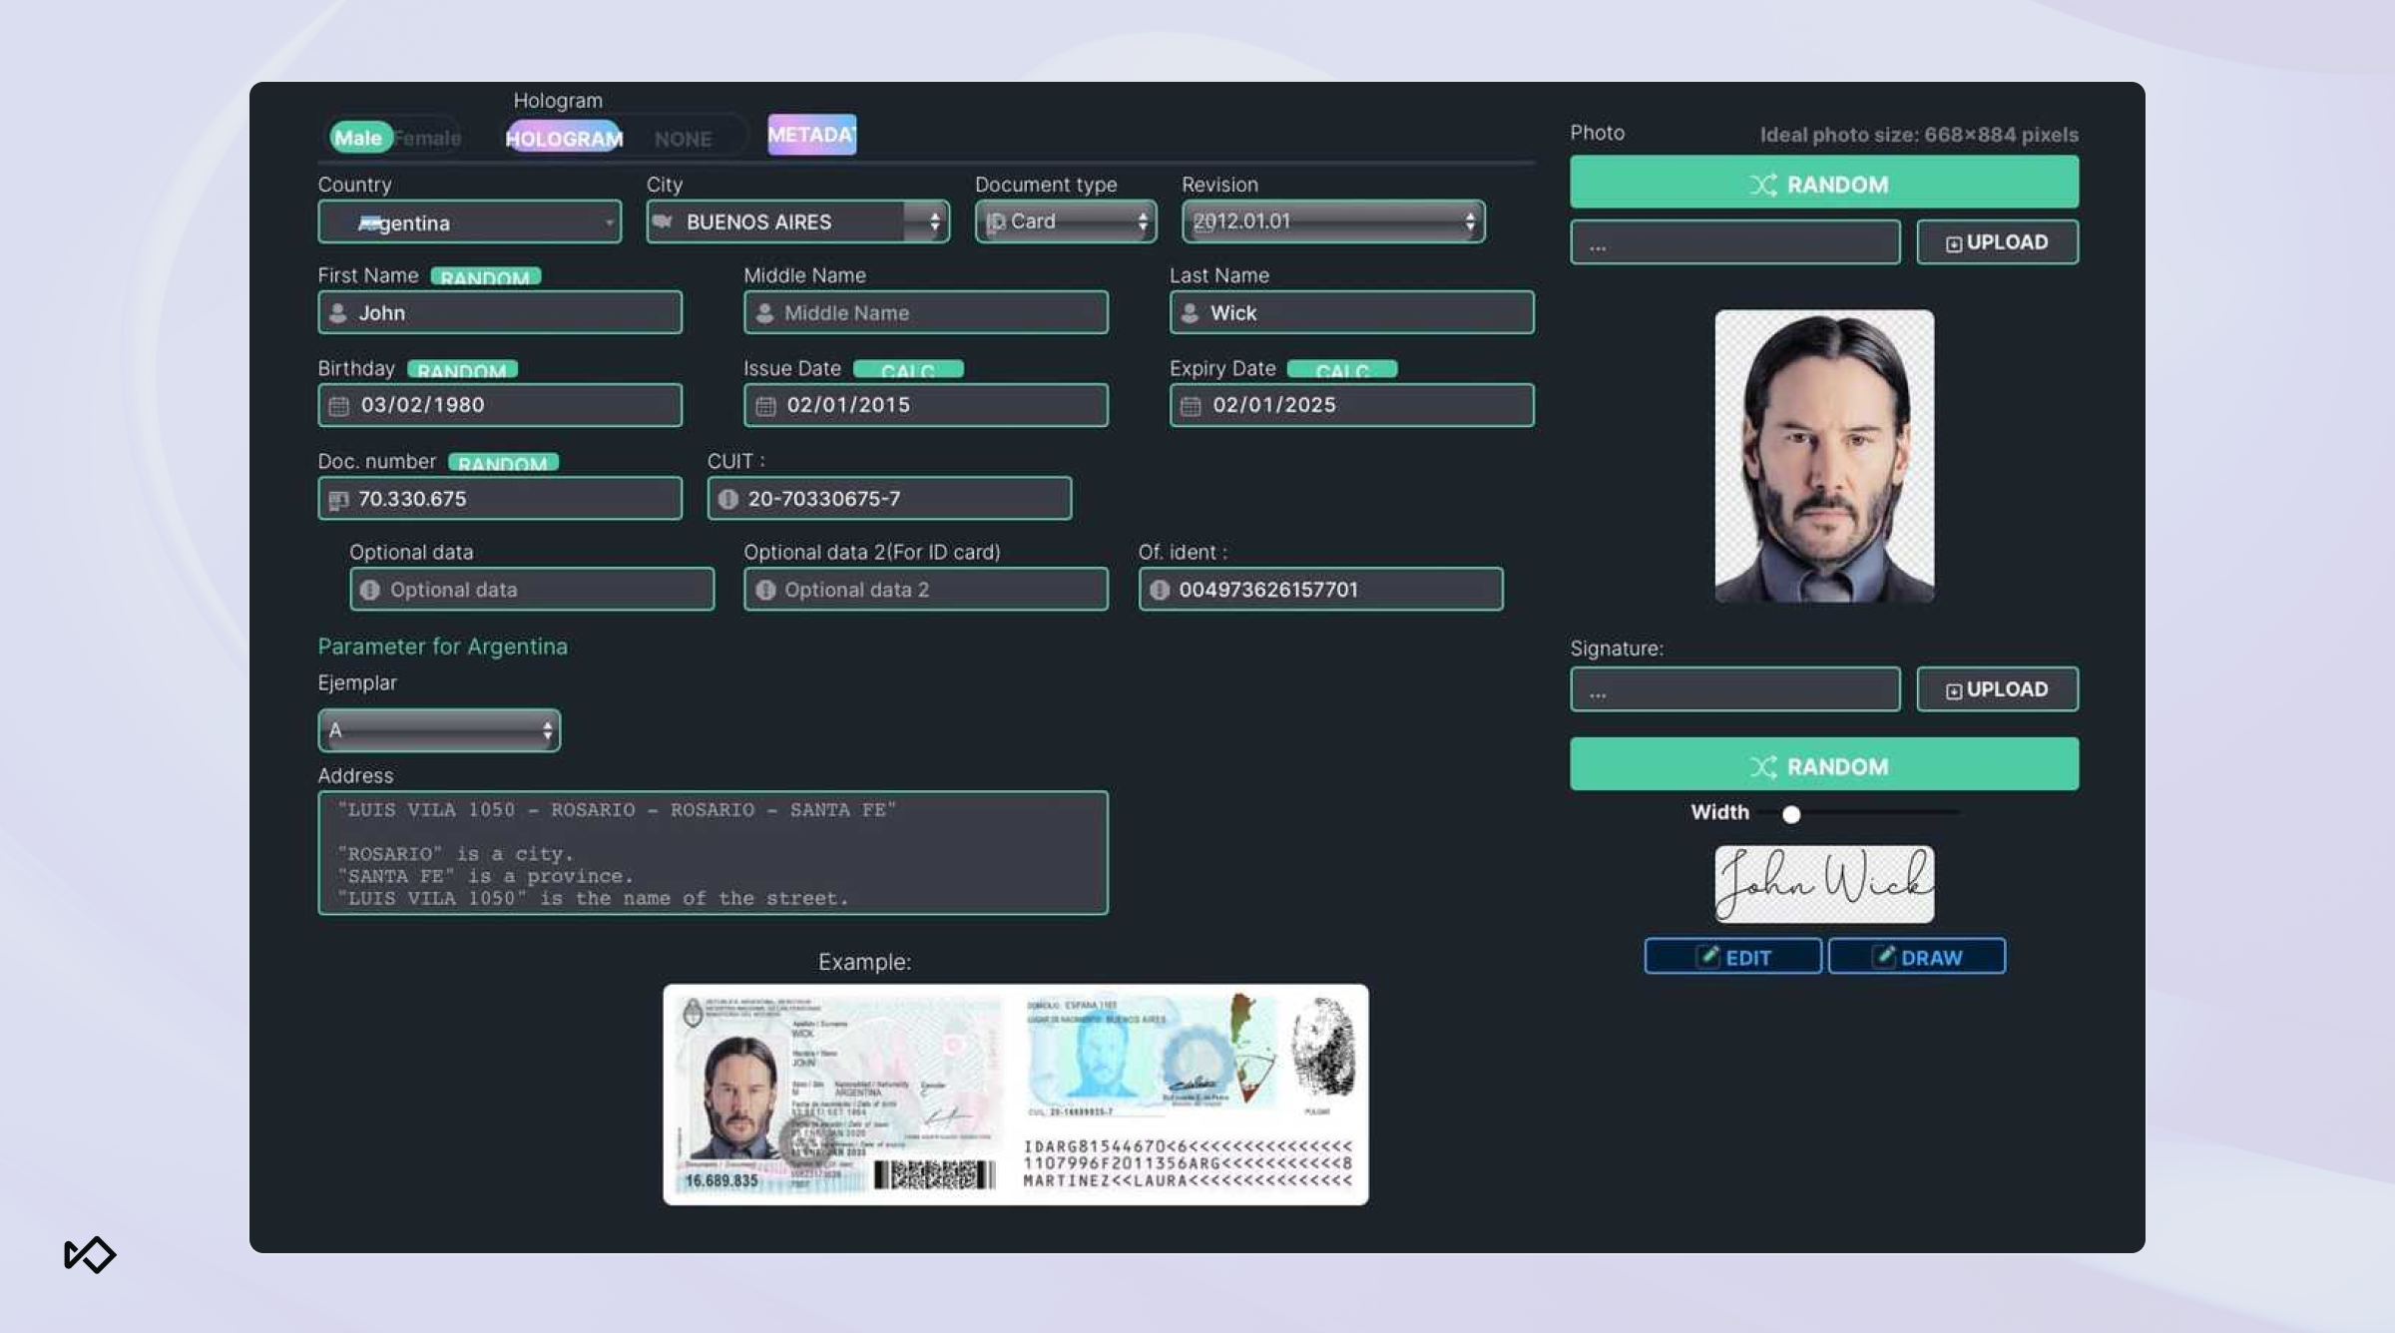Open the Revision selector showing 2012.01.01
The height and width of the screenshot is (1333, 2395).
pos(1333,222)
